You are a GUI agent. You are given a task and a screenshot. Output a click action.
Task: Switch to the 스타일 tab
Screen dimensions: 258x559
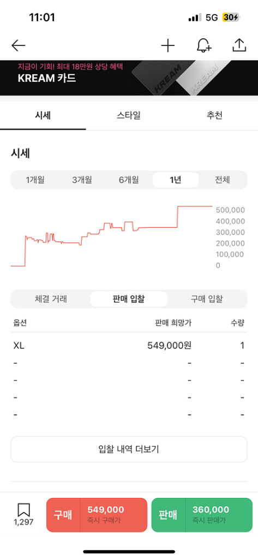click(x=129, y=116)
